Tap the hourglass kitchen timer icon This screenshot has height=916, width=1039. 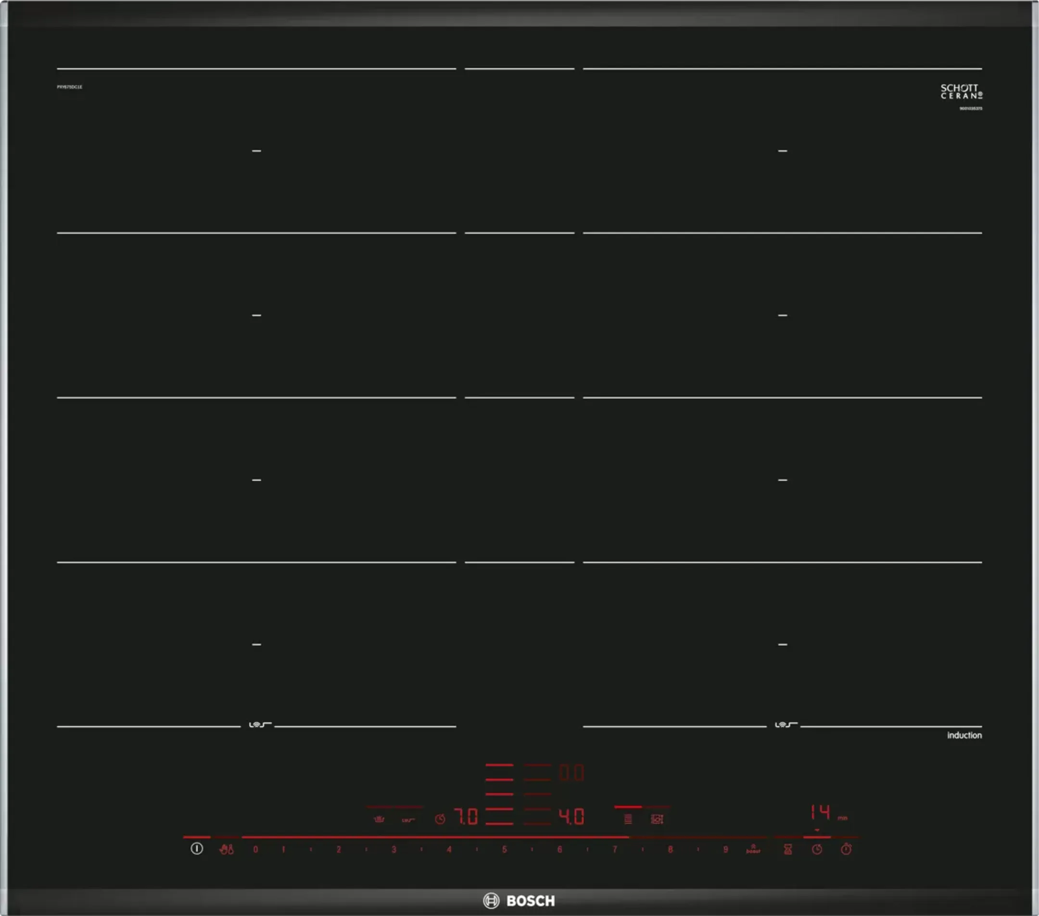point(788,849)
